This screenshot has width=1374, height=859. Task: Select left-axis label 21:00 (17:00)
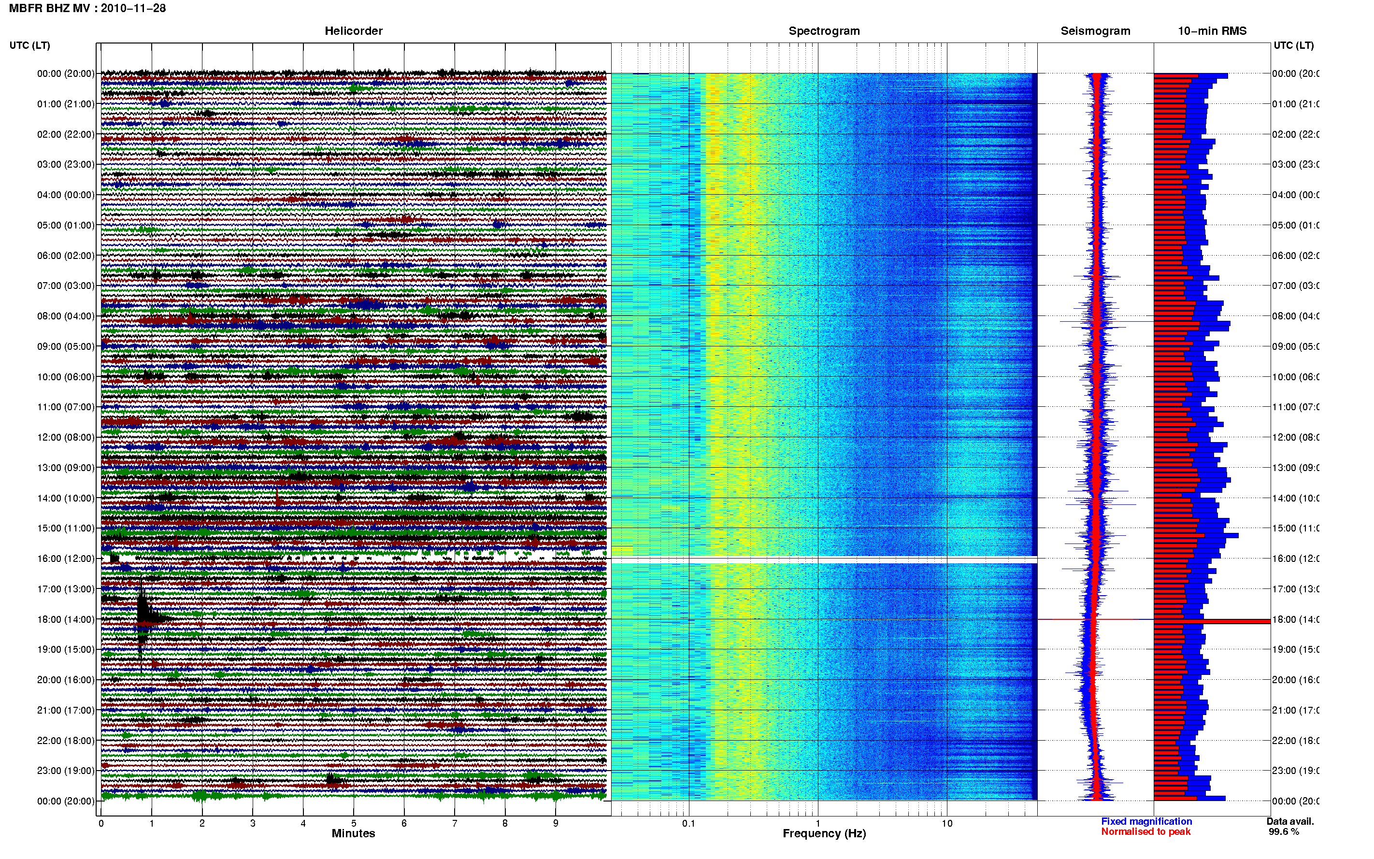tap(66, 710)
